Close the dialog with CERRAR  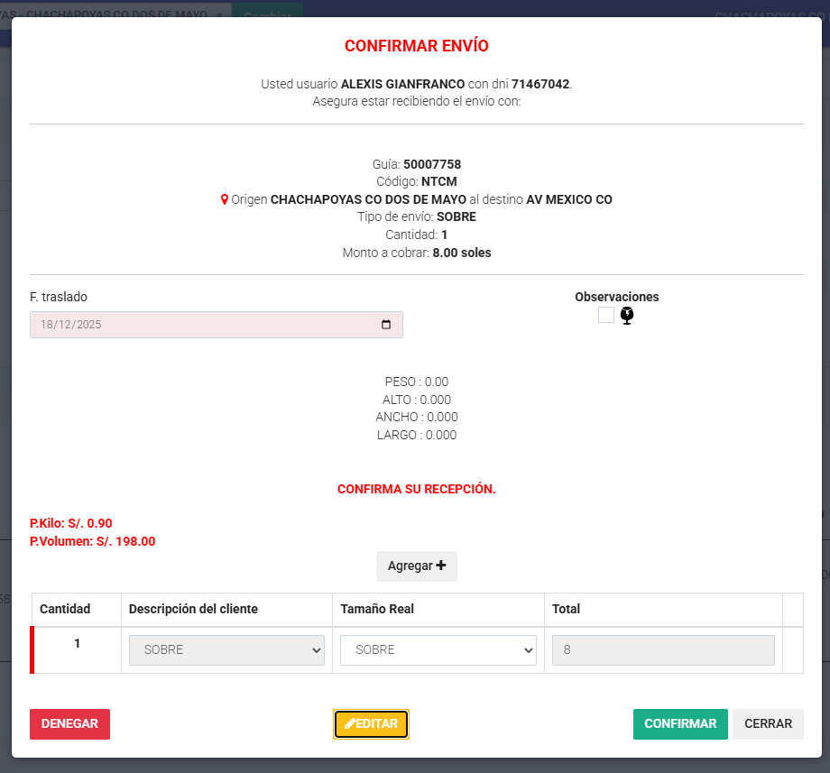[x=768, y=723]
